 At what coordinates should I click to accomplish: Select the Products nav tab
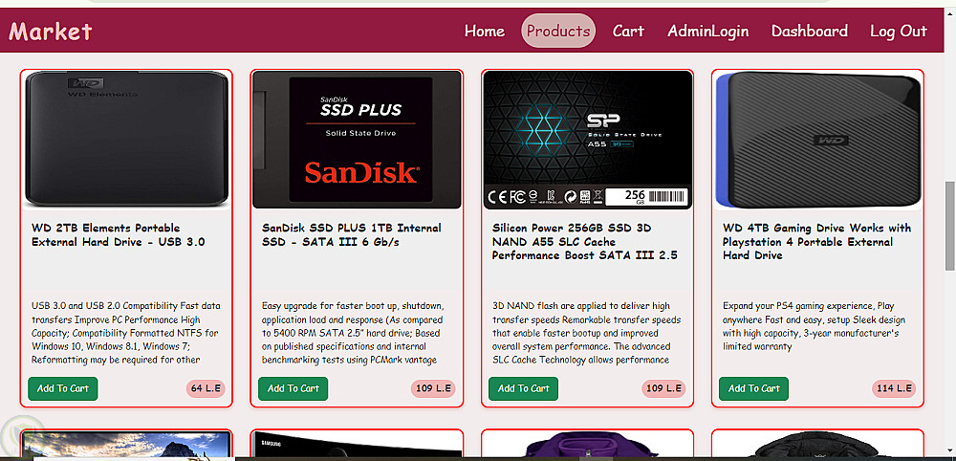pos(558,31)
